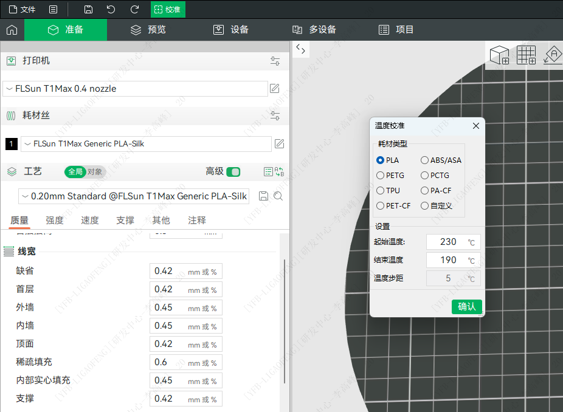Viewport: 563px width, 412px height.
Task: Open the 其他 others tab
Action: (161, 220)
